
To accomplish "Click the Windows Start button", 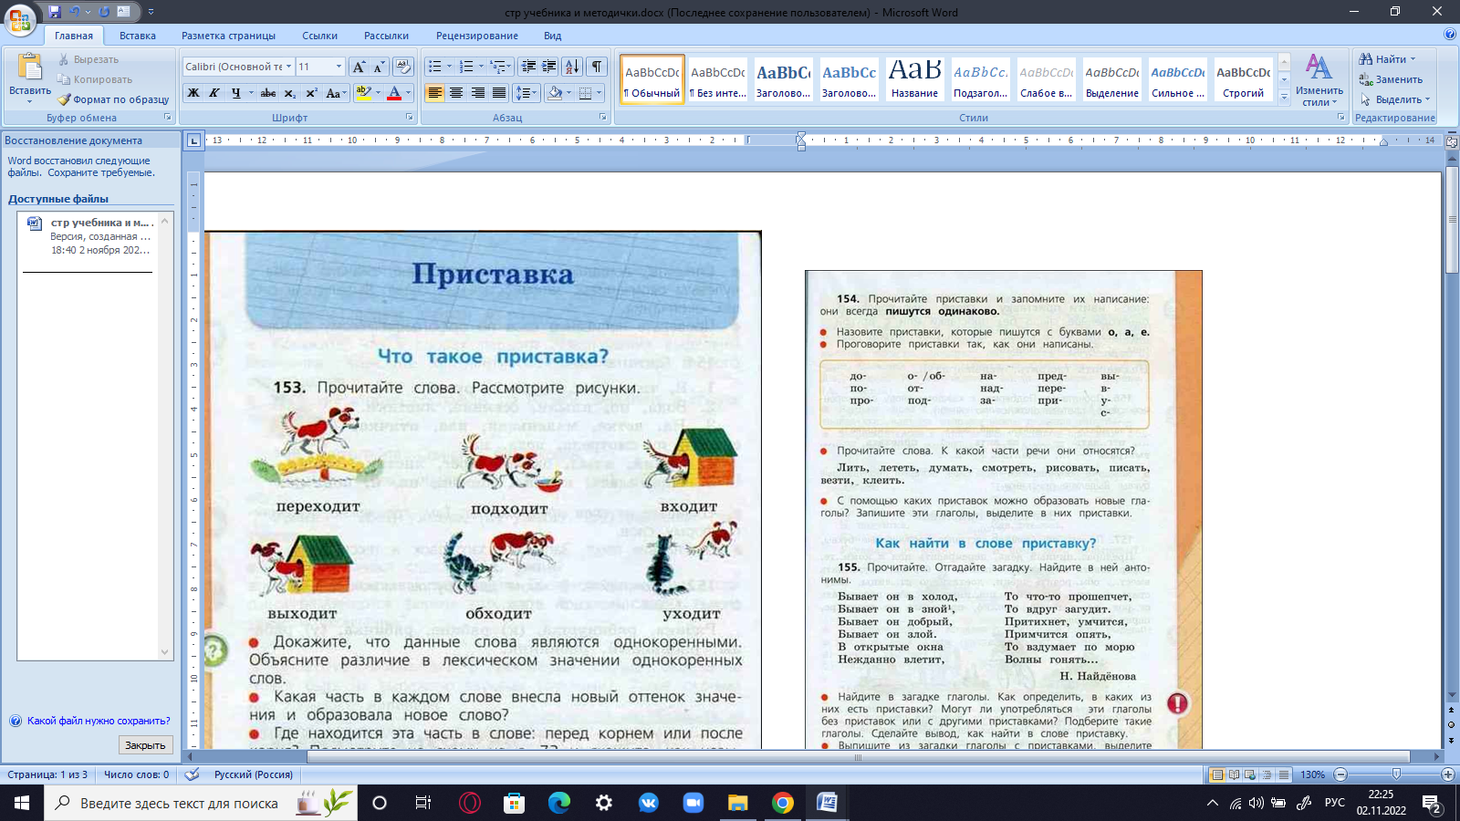I will (x=22, y=803).
